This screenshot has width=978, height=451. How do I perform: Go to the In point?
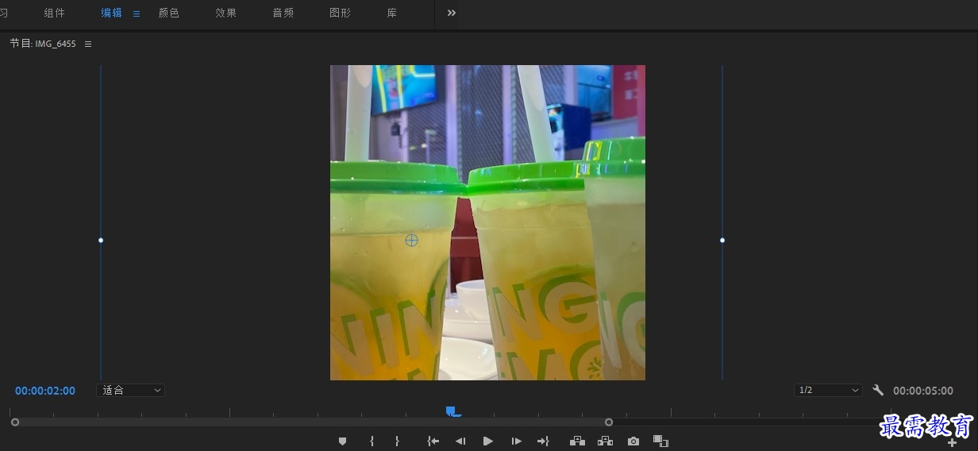pos(433,441)
